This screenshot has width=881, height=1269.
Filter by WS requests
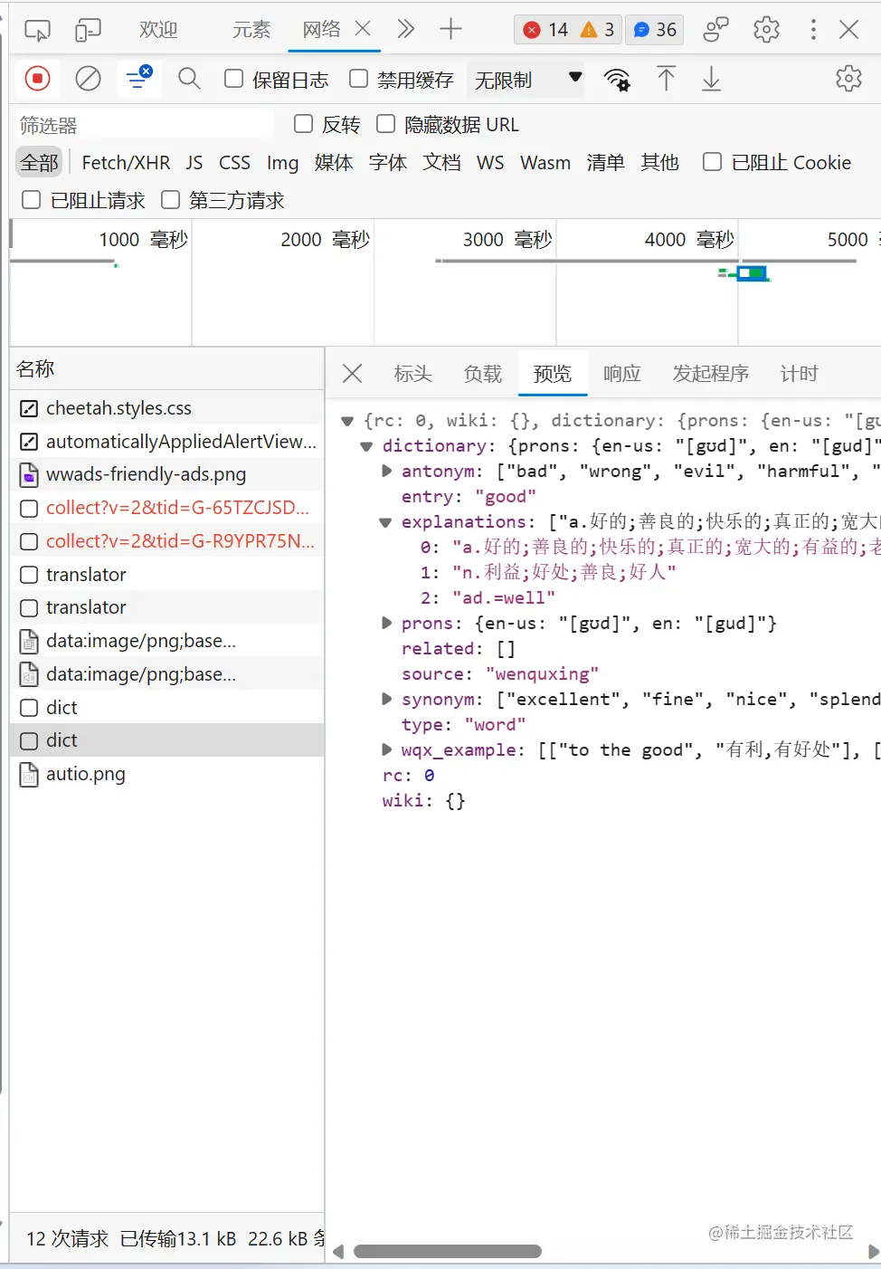coord(490,163)
